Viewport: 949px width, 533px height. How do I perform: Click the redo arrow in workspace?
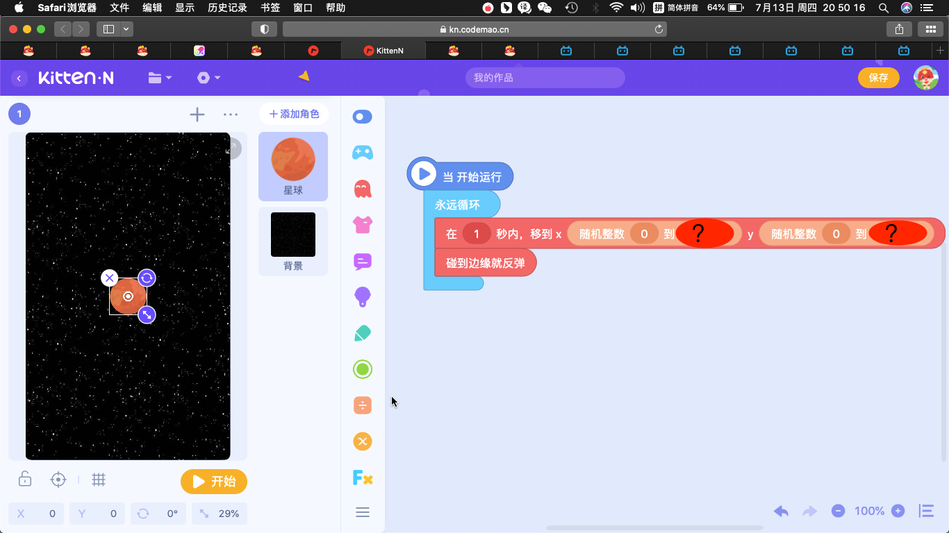click(x=809, y=511)
